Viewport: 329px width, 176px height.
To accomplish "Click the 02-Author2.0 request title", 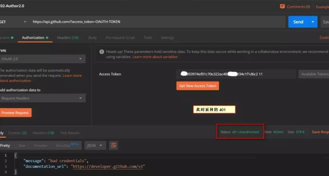I will pyautogui.click(x=12, y=6).
